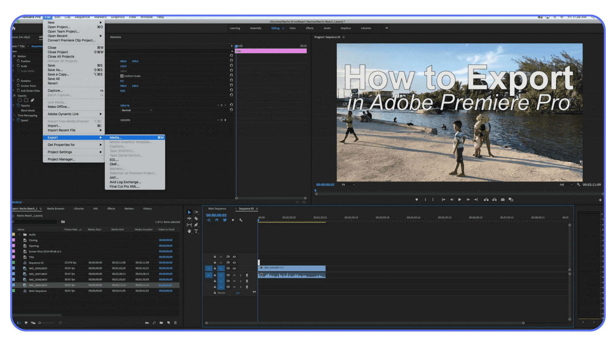Viewport: 616px width, 346px height.
Task: Open the Fit zoom dropdown in Program monitor
Action: coord(347,185)
